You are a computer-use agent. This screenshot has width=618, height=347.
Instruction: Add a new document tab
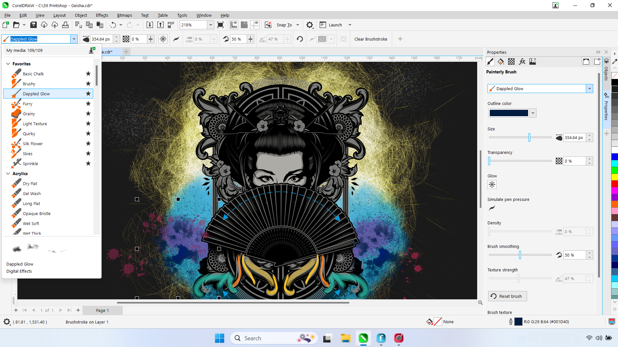[126, 52]
